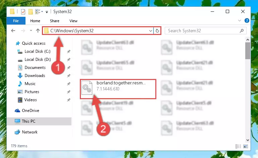The height and width of the screenshot is (158, 258).
Task: Switch to large icons view in status bar
Action: tap(246, 146)
